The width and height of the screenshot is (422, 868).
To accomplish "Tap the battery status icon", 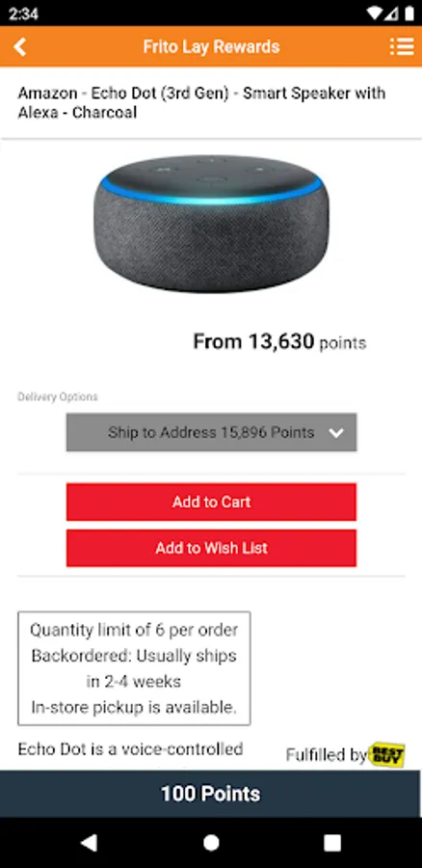I will click(x=409, y=14).
